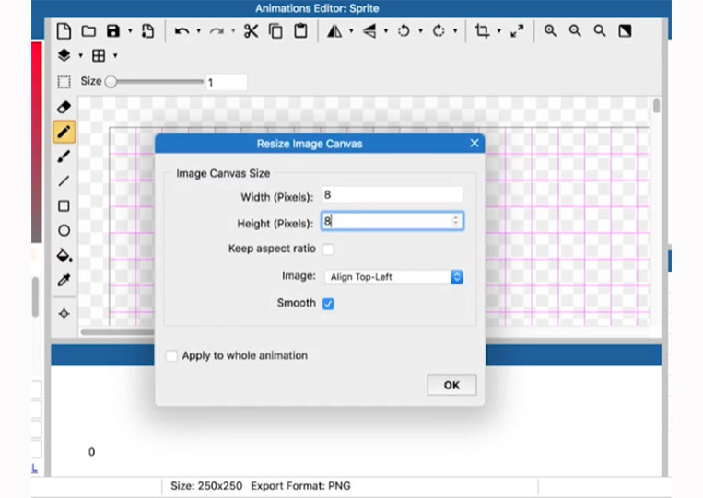The width and height of the screenshot is (703, 498).
Task: Create a new image with the New icon
Action: (x=64, y=31)
